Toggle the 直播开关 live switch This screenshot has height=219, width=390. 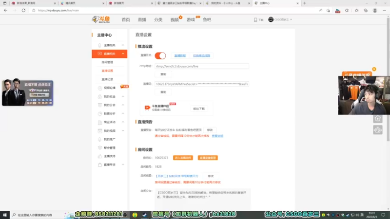click(x=160, y=55)
